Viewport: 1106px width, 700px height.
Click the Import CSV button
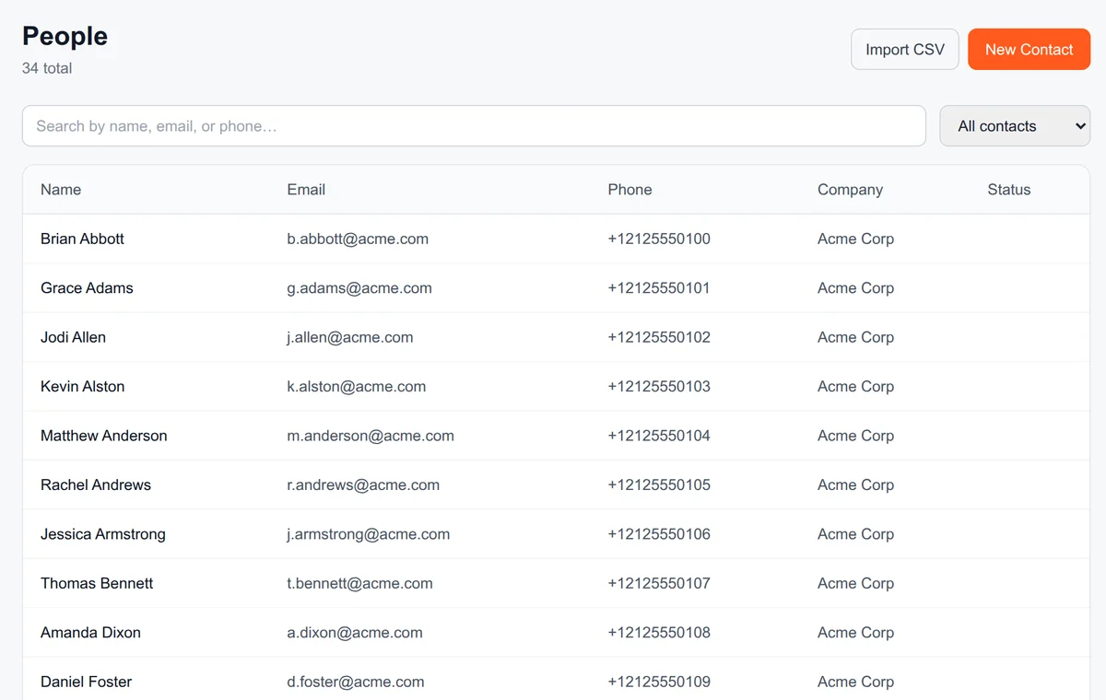pos(904,50)
